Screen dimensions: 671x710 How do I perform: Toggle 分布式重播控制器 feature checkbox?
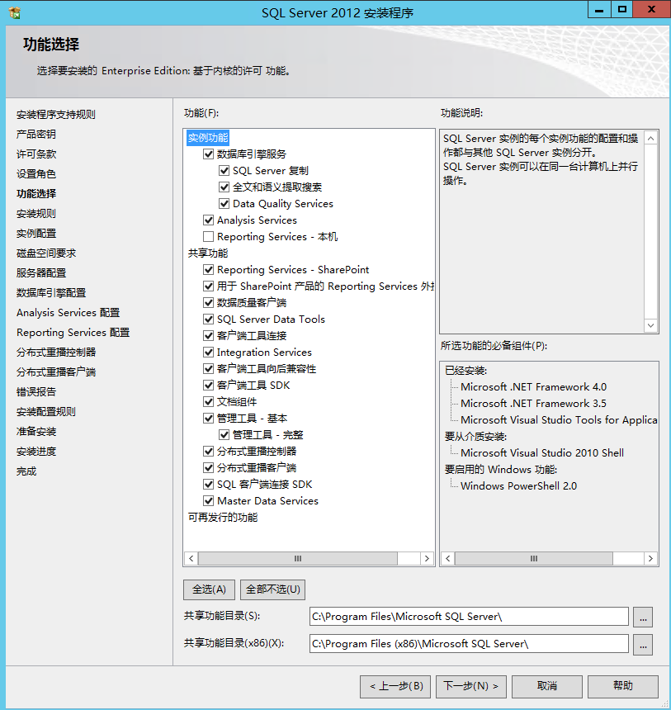pyautogui.click(x=208, y=452)
